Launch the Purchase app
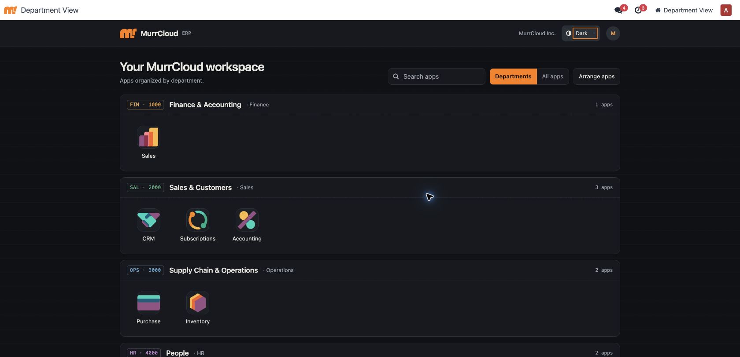Viewport: 740px width, 357px height. (148, 302)
